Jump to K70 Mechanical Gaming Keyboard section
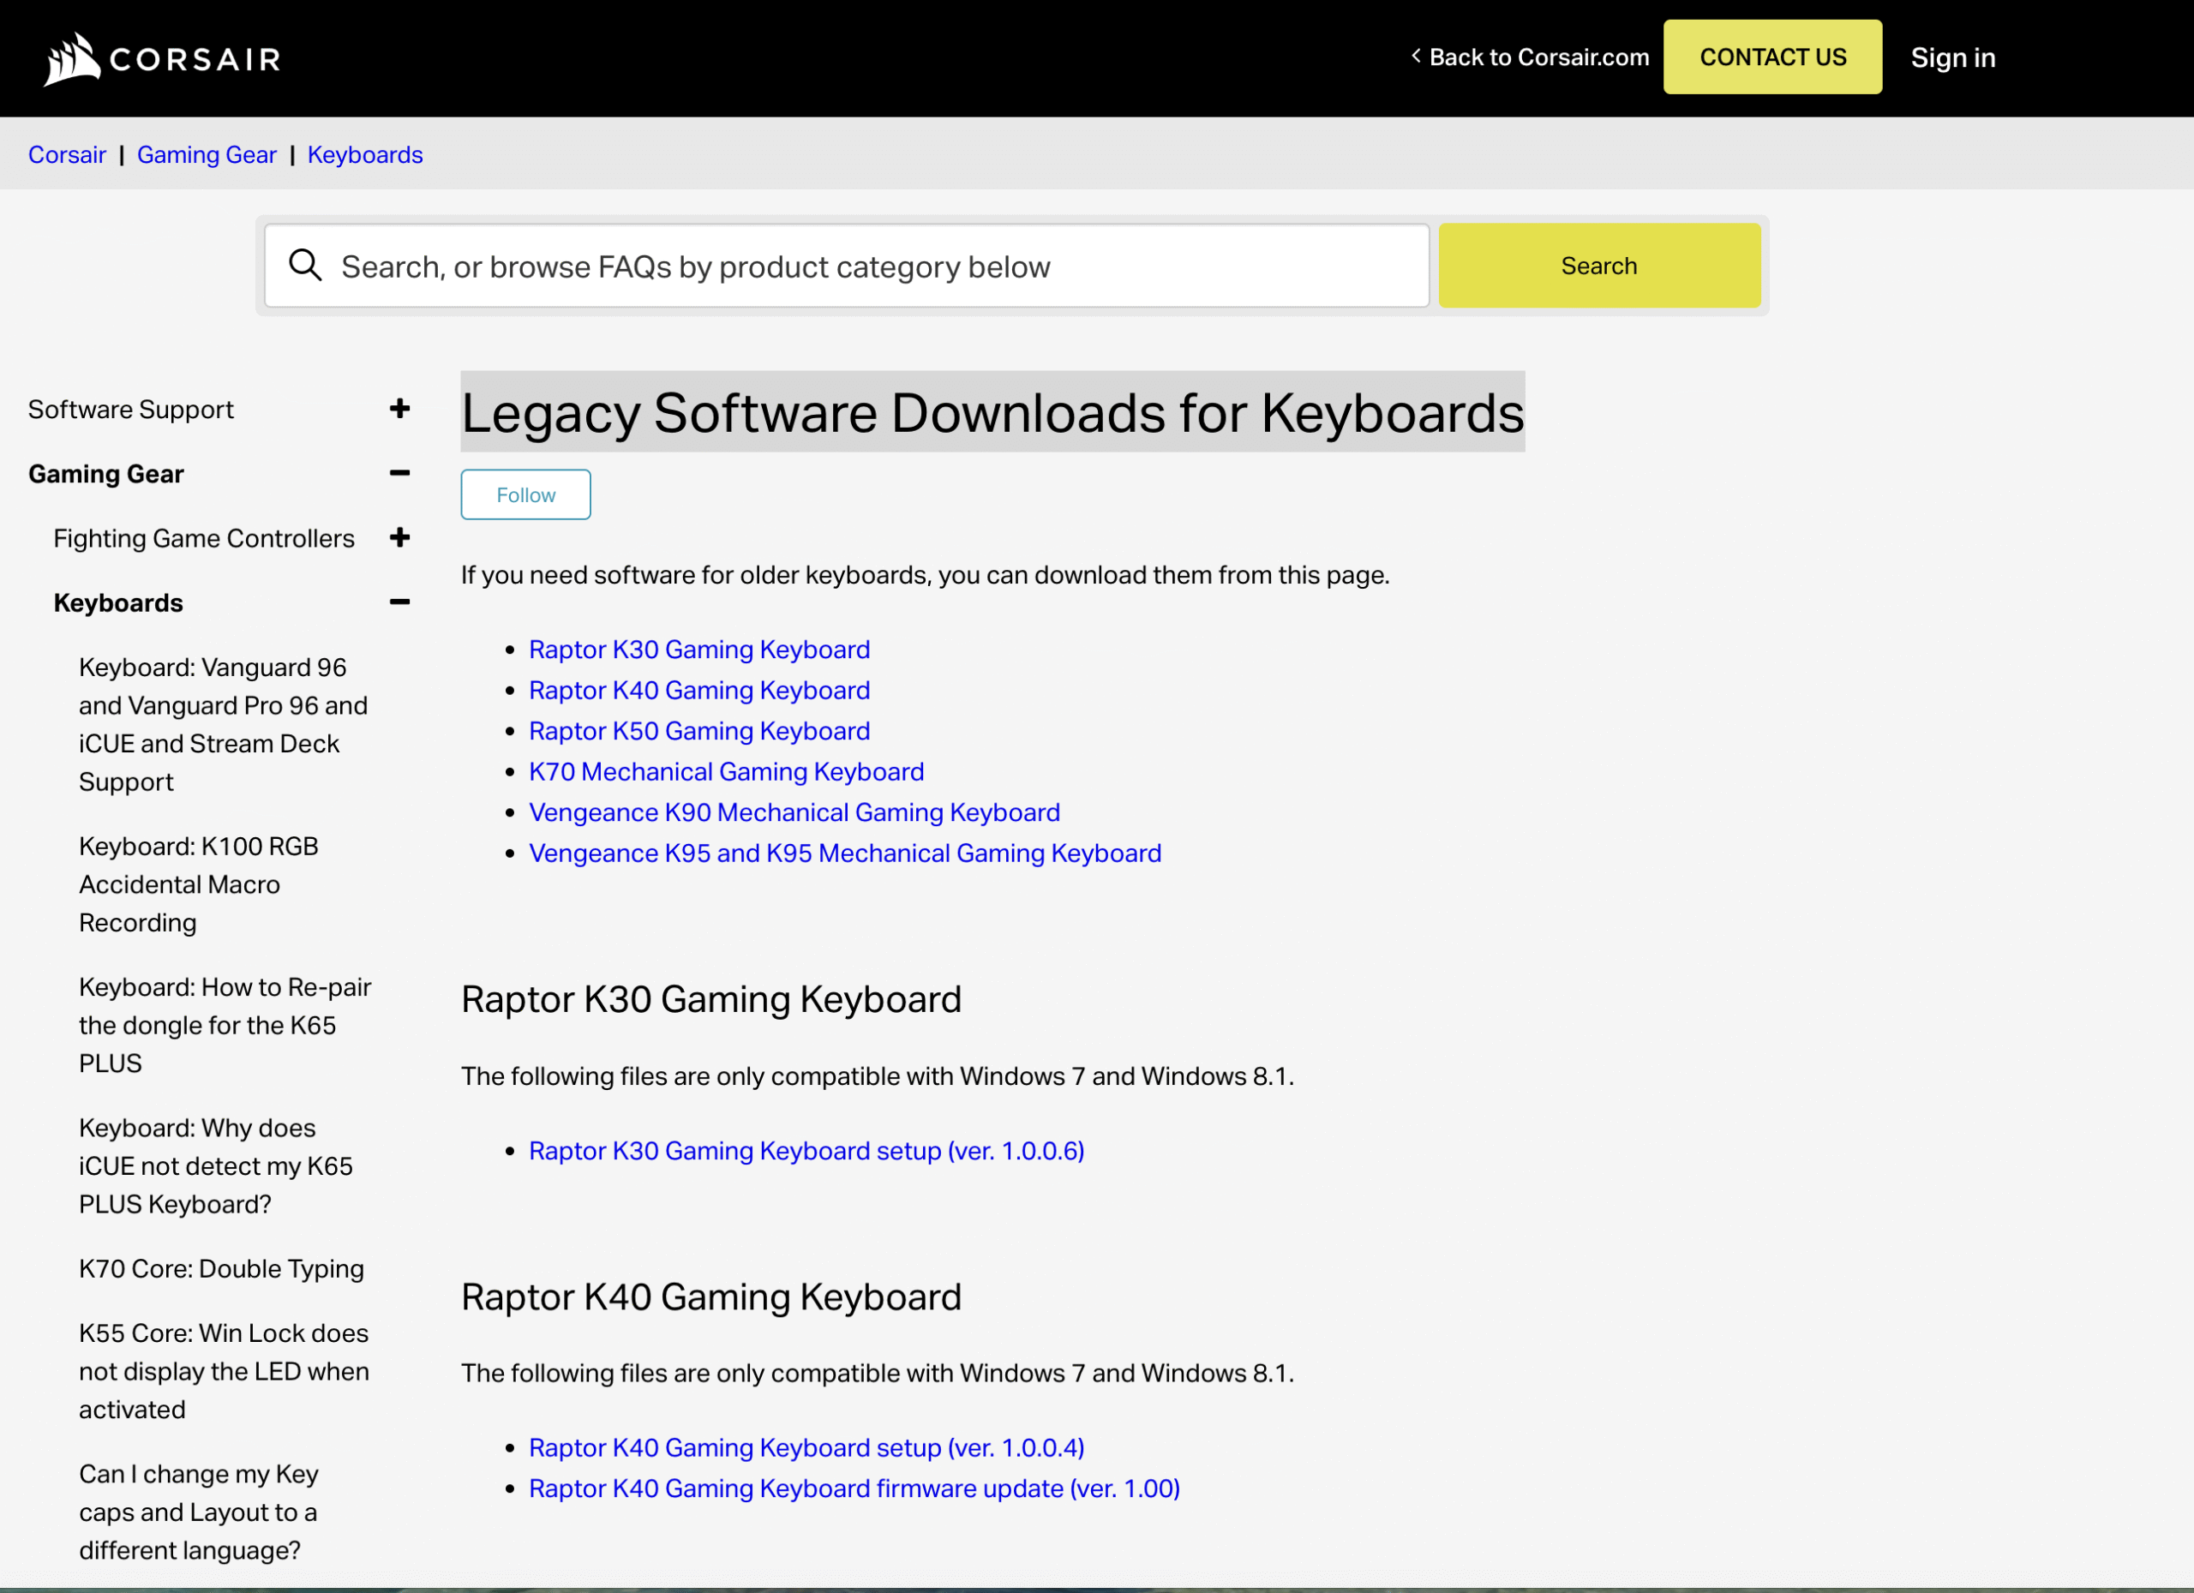 click(726, 772)
